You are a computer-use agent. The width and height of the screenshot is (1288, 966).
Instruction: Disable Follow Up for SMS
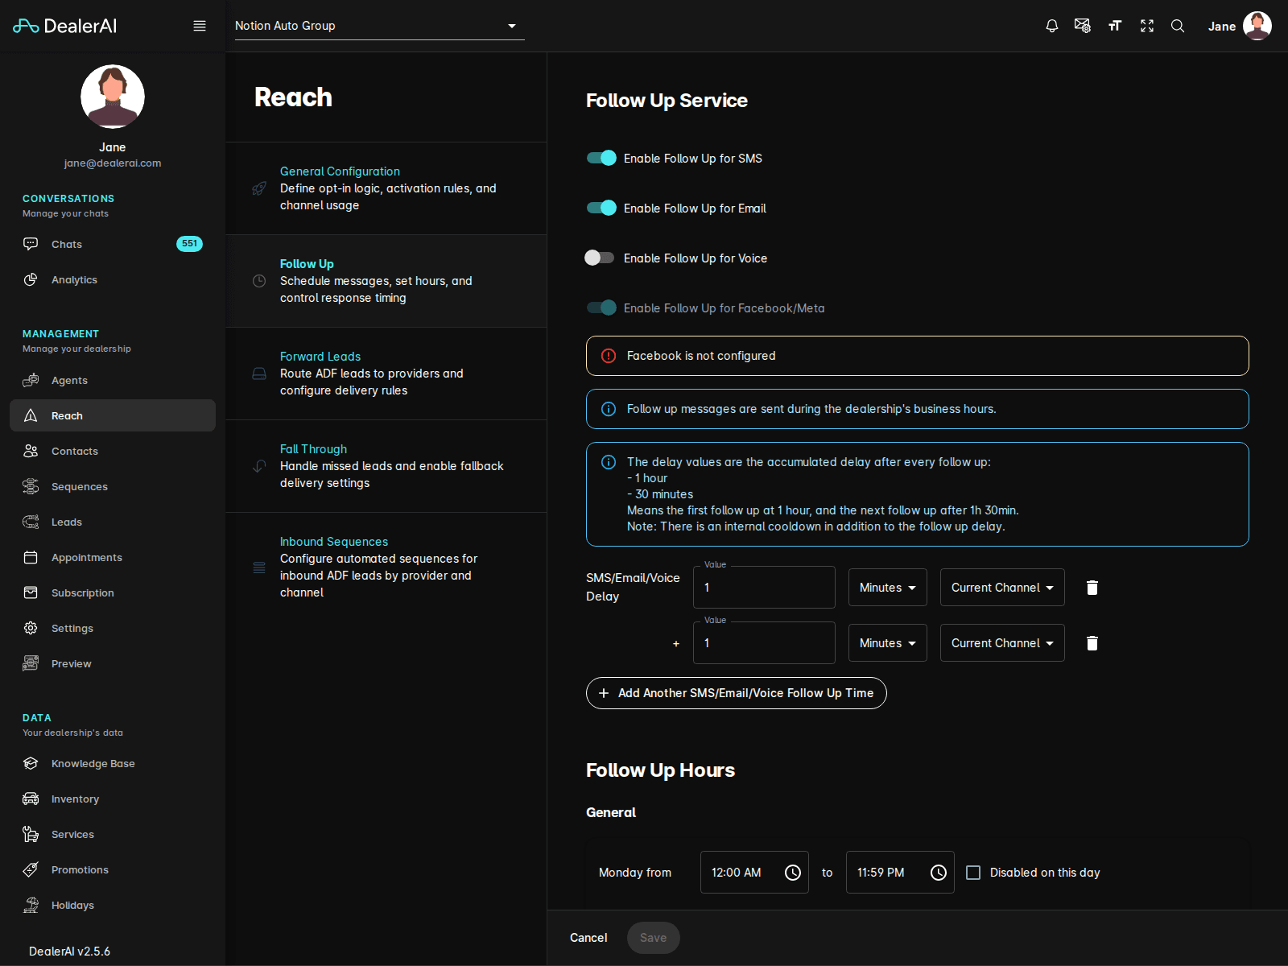tap(601, 158)
